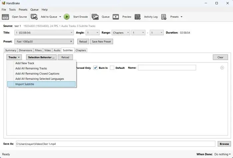Click the Activity Log icon

[137, 17]
